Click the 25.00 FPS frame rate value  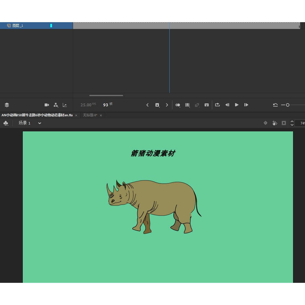(x=88, y=105)
